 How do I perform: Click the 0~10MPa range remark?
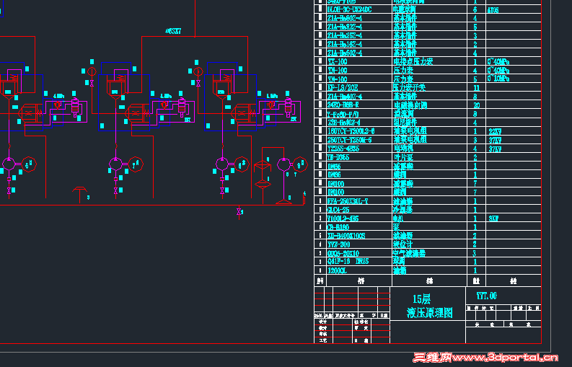pos(498,79)
